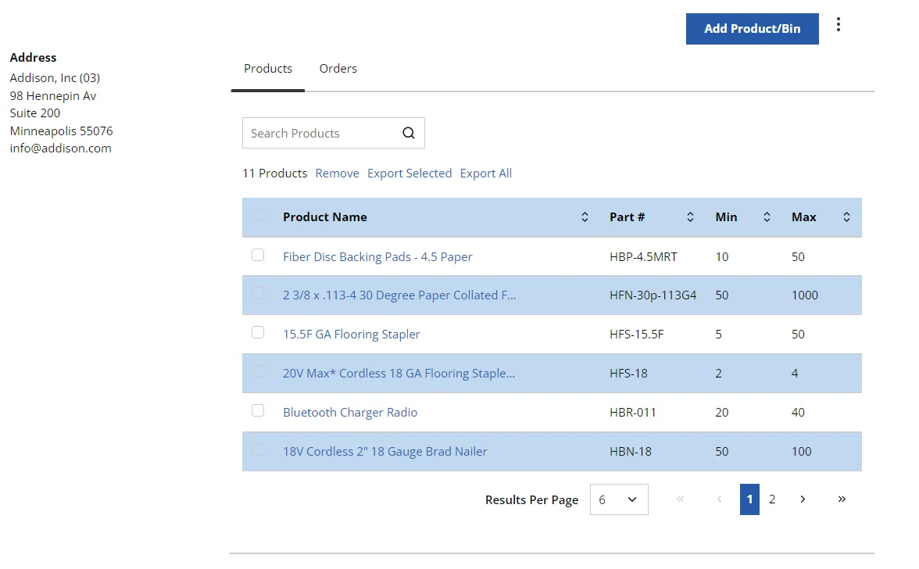Toggle the select-all header checkbox
919x569 pixels.
258,215
